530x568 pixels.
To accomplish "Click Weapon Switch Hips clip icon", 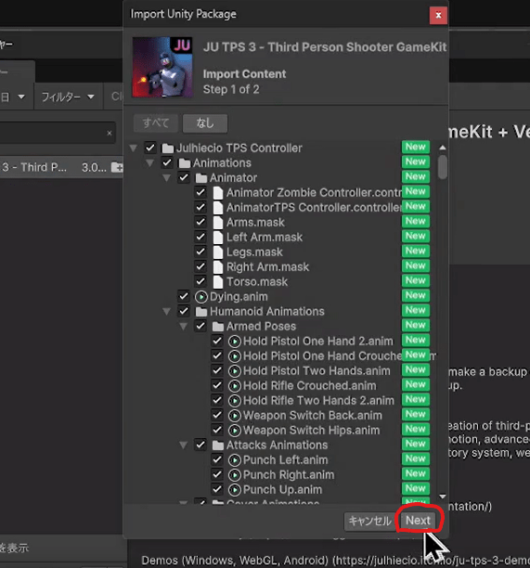I will click(235, 431).
